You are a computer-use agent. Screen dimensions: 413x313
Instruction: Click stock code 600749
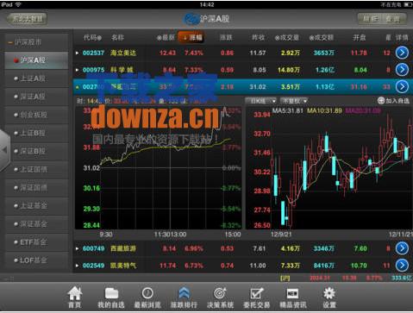[x=93, y=248]
